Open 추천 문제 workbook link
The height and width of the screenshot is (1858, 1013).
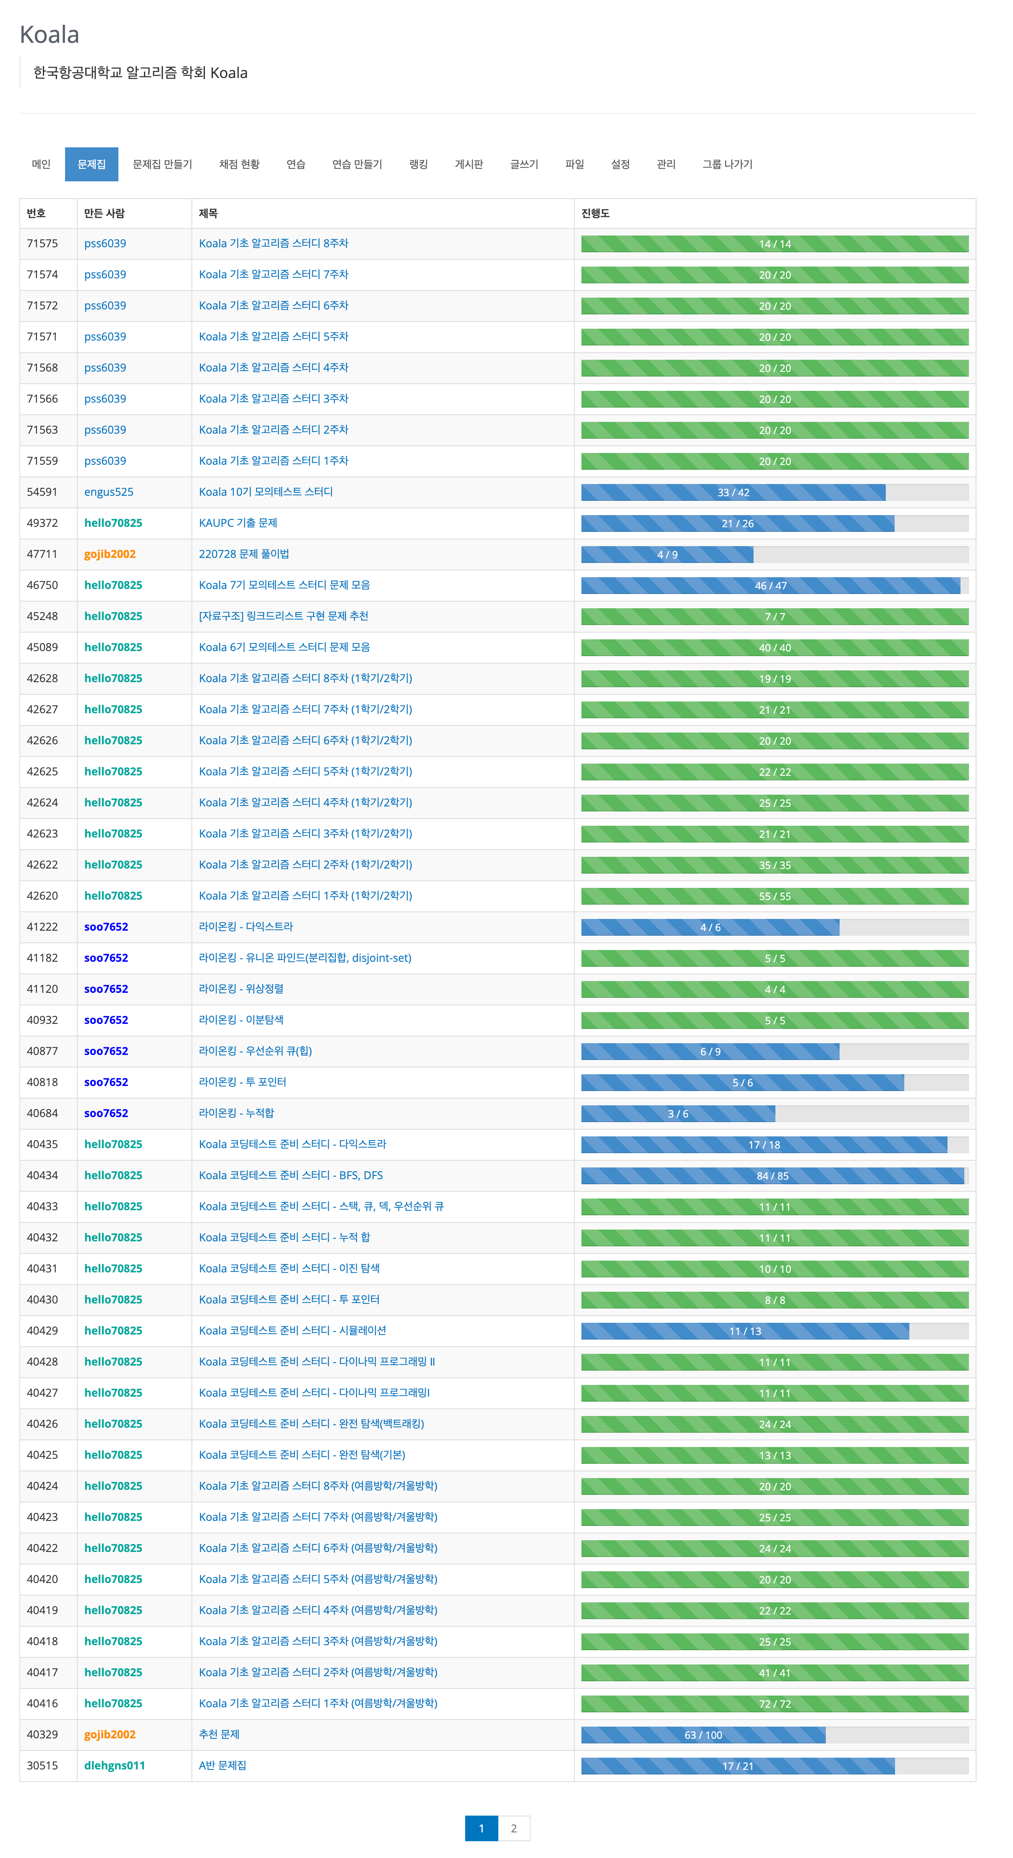click(x=219, y=1734)
